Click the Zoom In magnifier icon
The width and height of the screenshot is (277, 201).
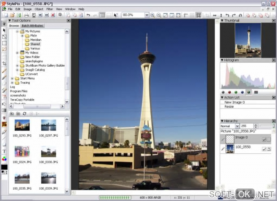click(x=153, y=15)
